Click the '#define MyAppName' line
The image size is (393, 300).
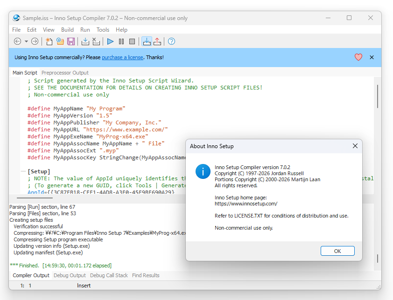76,109
